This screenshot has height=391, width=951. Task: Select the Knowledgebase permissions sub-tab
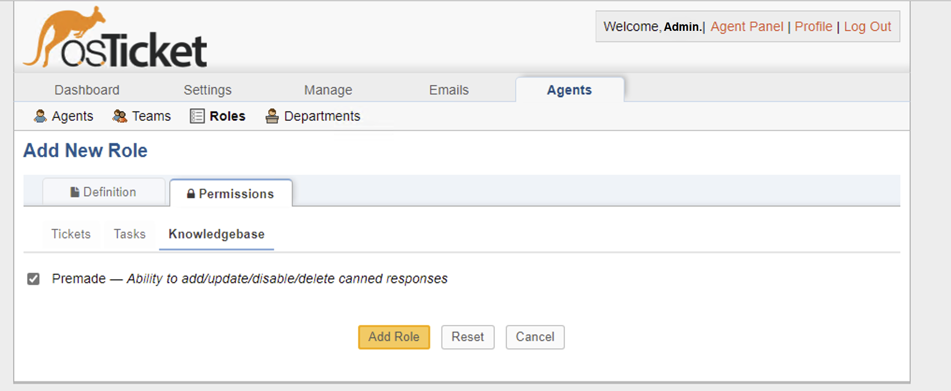pos(216,234)
